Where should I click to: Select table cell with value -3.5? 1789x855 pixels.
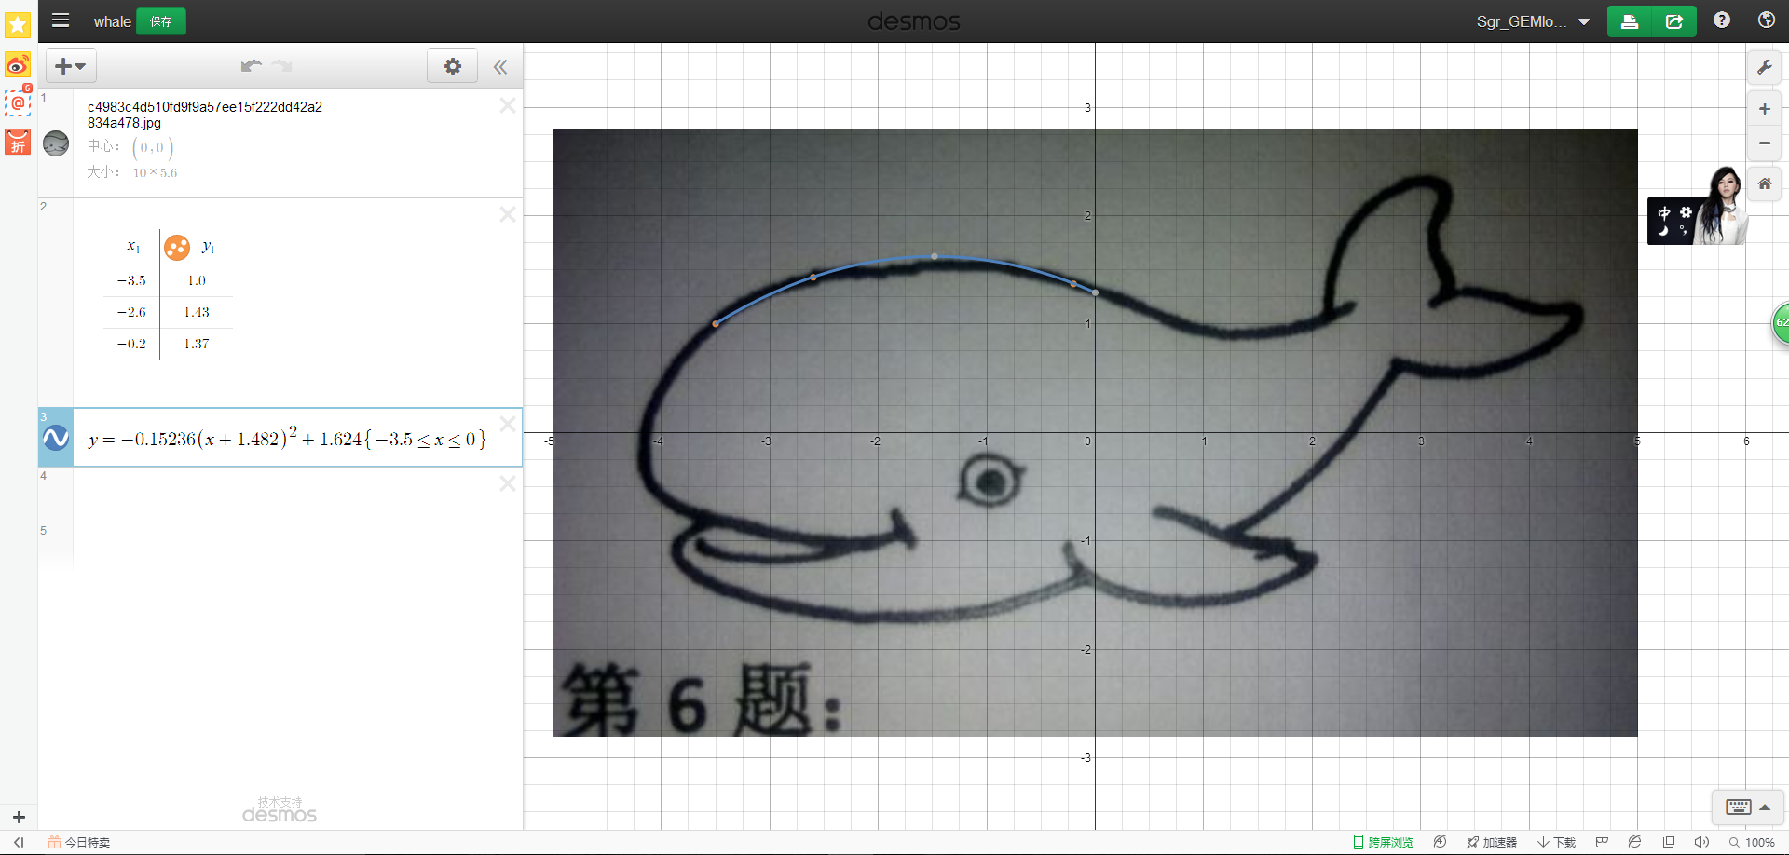tap(131, 280)
